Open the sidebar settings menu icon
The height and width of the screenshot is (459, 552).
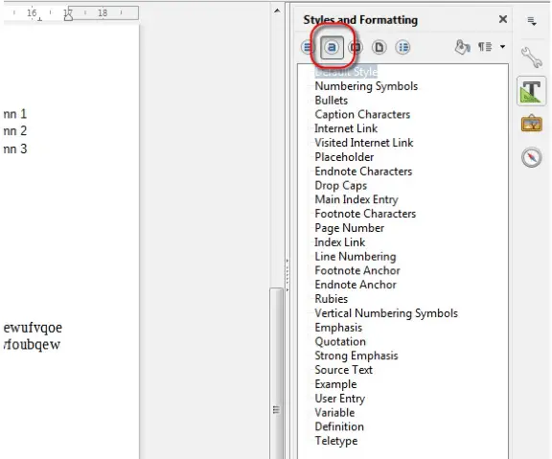coord(532,21)
